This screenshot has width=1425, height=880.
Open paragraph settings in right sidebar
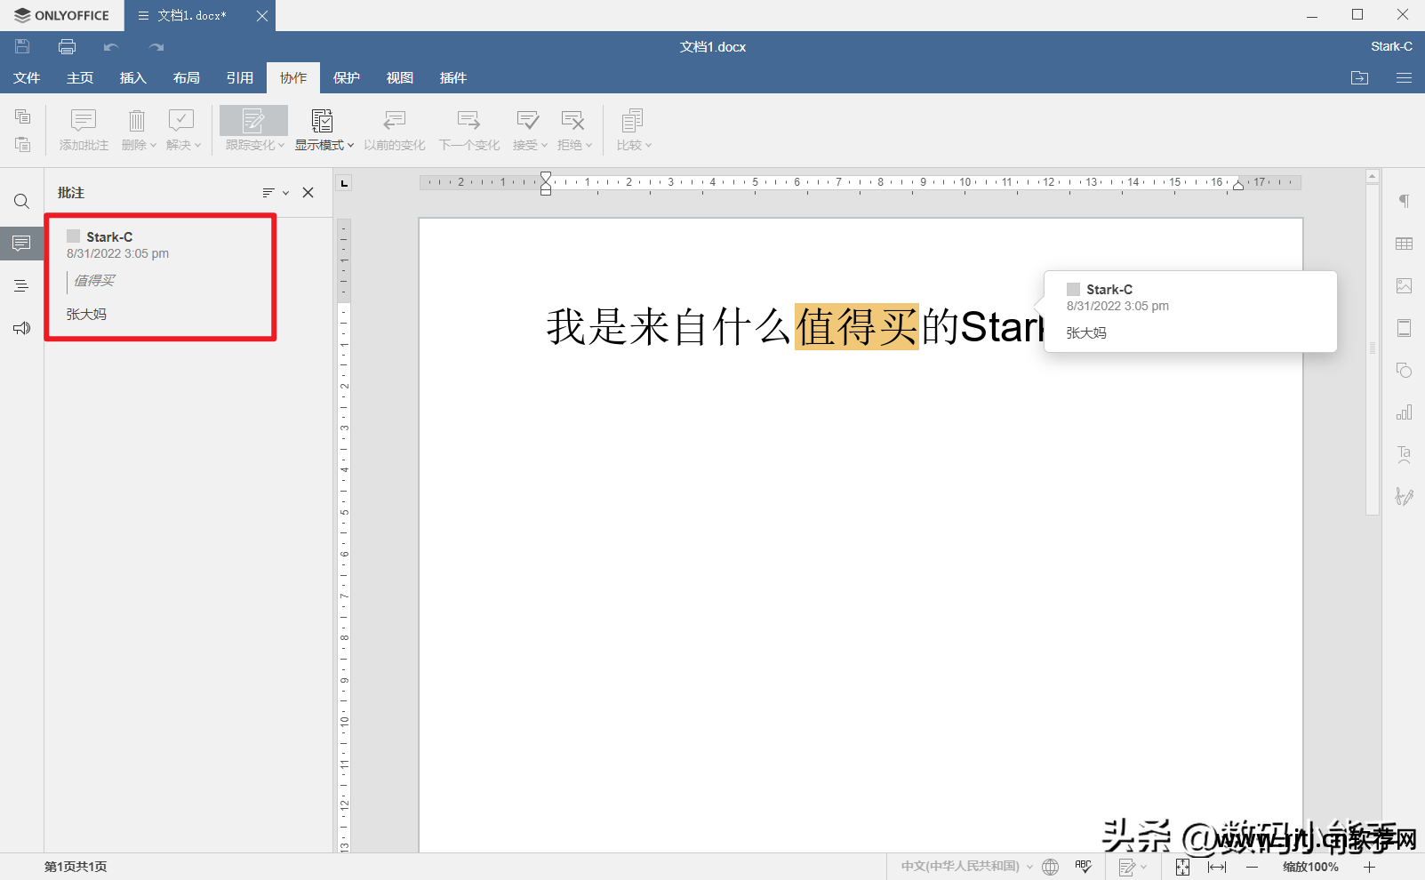(x=1404, y=201)
